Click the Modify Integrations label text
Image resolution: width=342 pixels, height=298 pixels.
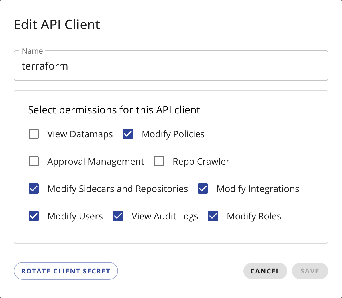click(258, 189)
